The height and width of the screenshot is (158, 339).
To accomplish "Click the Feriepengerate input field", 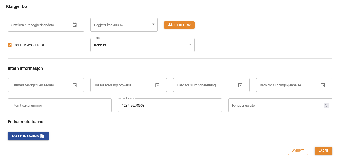I will pos(274,105).
